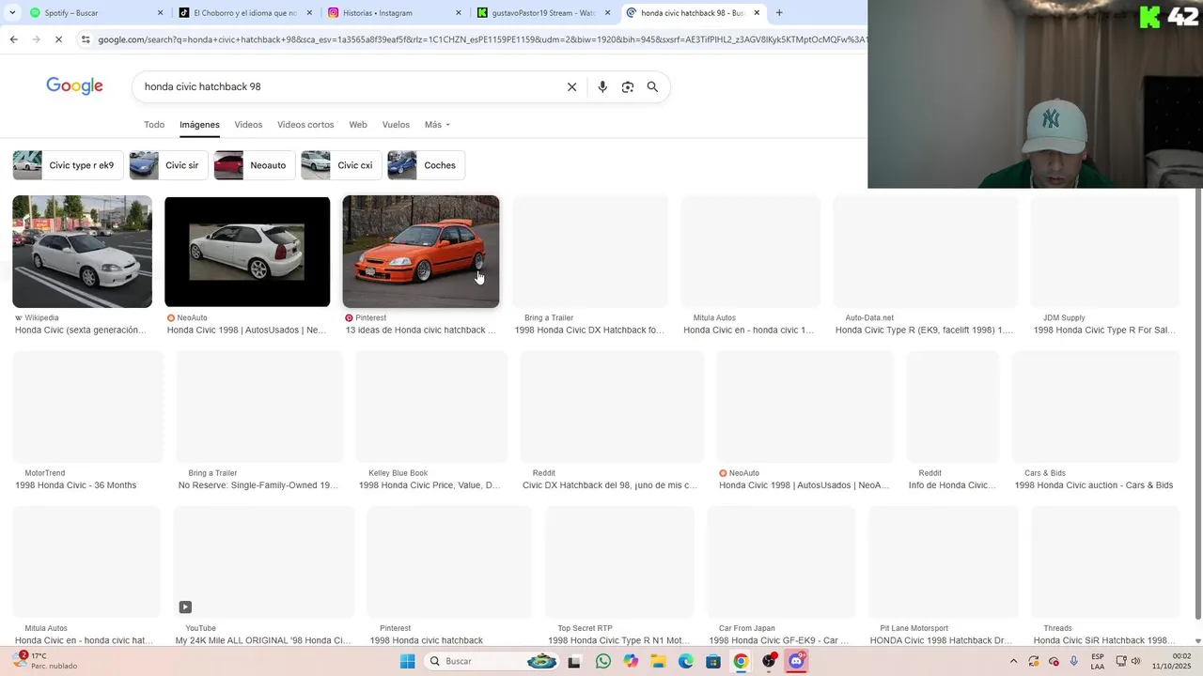Click the microphone icon in system tray
The image size is (1203, 676).
tap(1074, 661)
